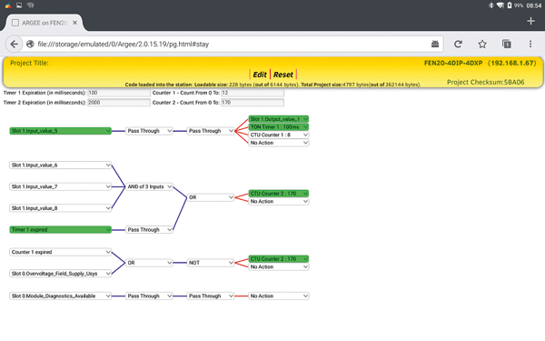
Task: Select the ARGEE on FEN20 tab
Action: [x=45, y=23]
